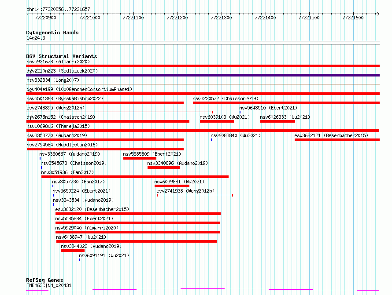This screenshot has width=392, height=295.
Task: Click the nsv5931678 (Almarri2020) variant label
Action: 58,62
